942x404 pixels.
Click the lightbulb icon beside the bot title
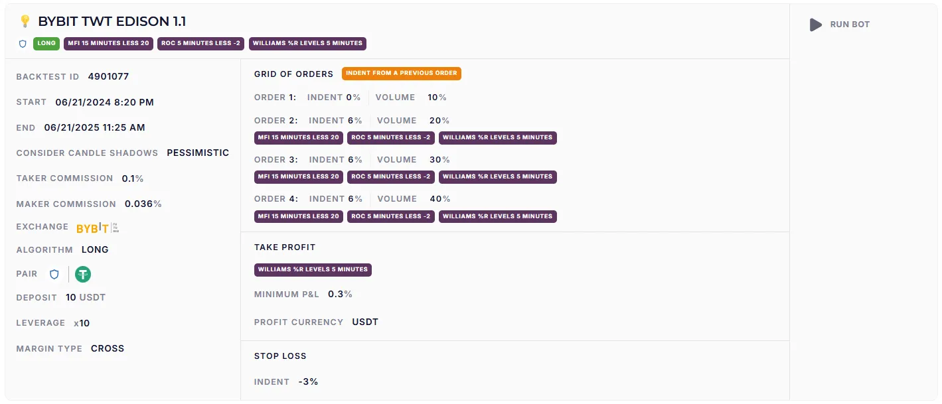[x=25, y=21]
